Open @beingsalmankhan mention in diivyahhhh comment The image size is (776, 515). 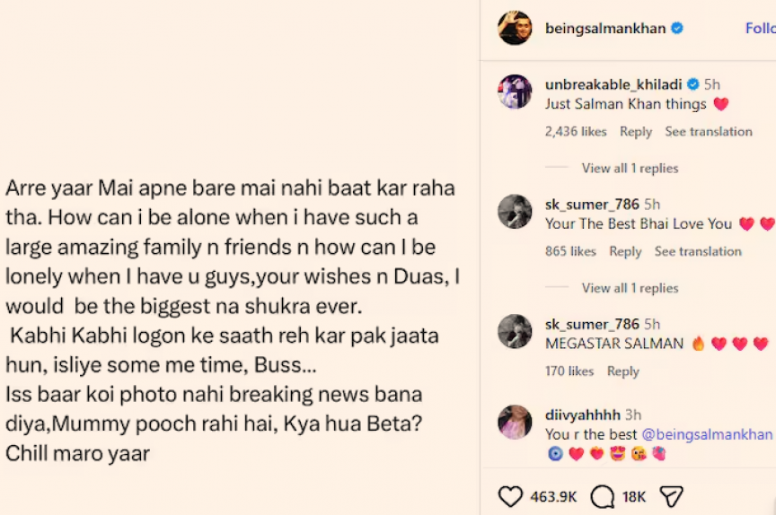[707, 434]
